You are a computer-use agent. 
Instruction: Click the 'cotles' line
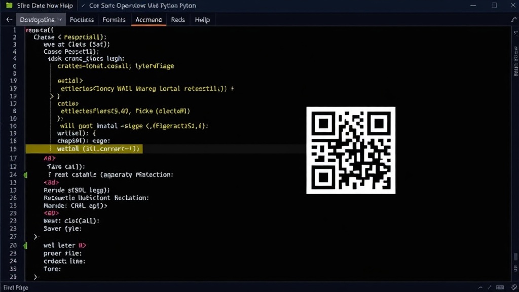tap(68, 103)
